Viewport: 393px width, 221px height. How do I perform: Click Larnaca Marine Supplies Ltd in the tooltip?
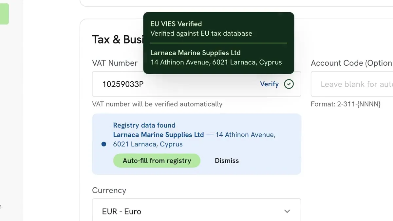pyautogui.click(x=195, y=53)
